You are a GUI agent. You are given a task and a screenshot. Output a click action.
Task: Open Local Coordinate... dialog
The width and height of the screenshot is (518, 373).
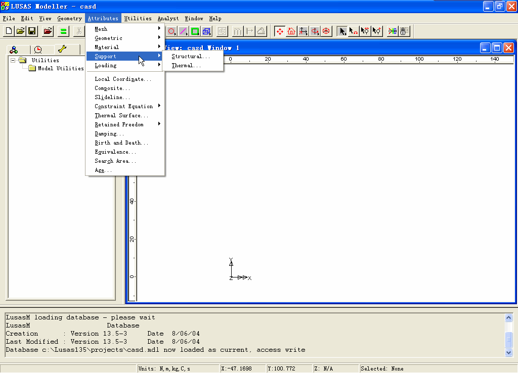click(125, 79)
